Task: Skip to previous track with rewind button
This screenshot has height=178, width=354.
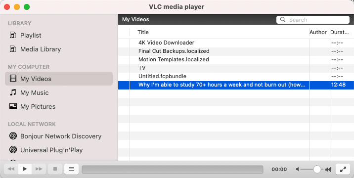Action: coord(11,169)
